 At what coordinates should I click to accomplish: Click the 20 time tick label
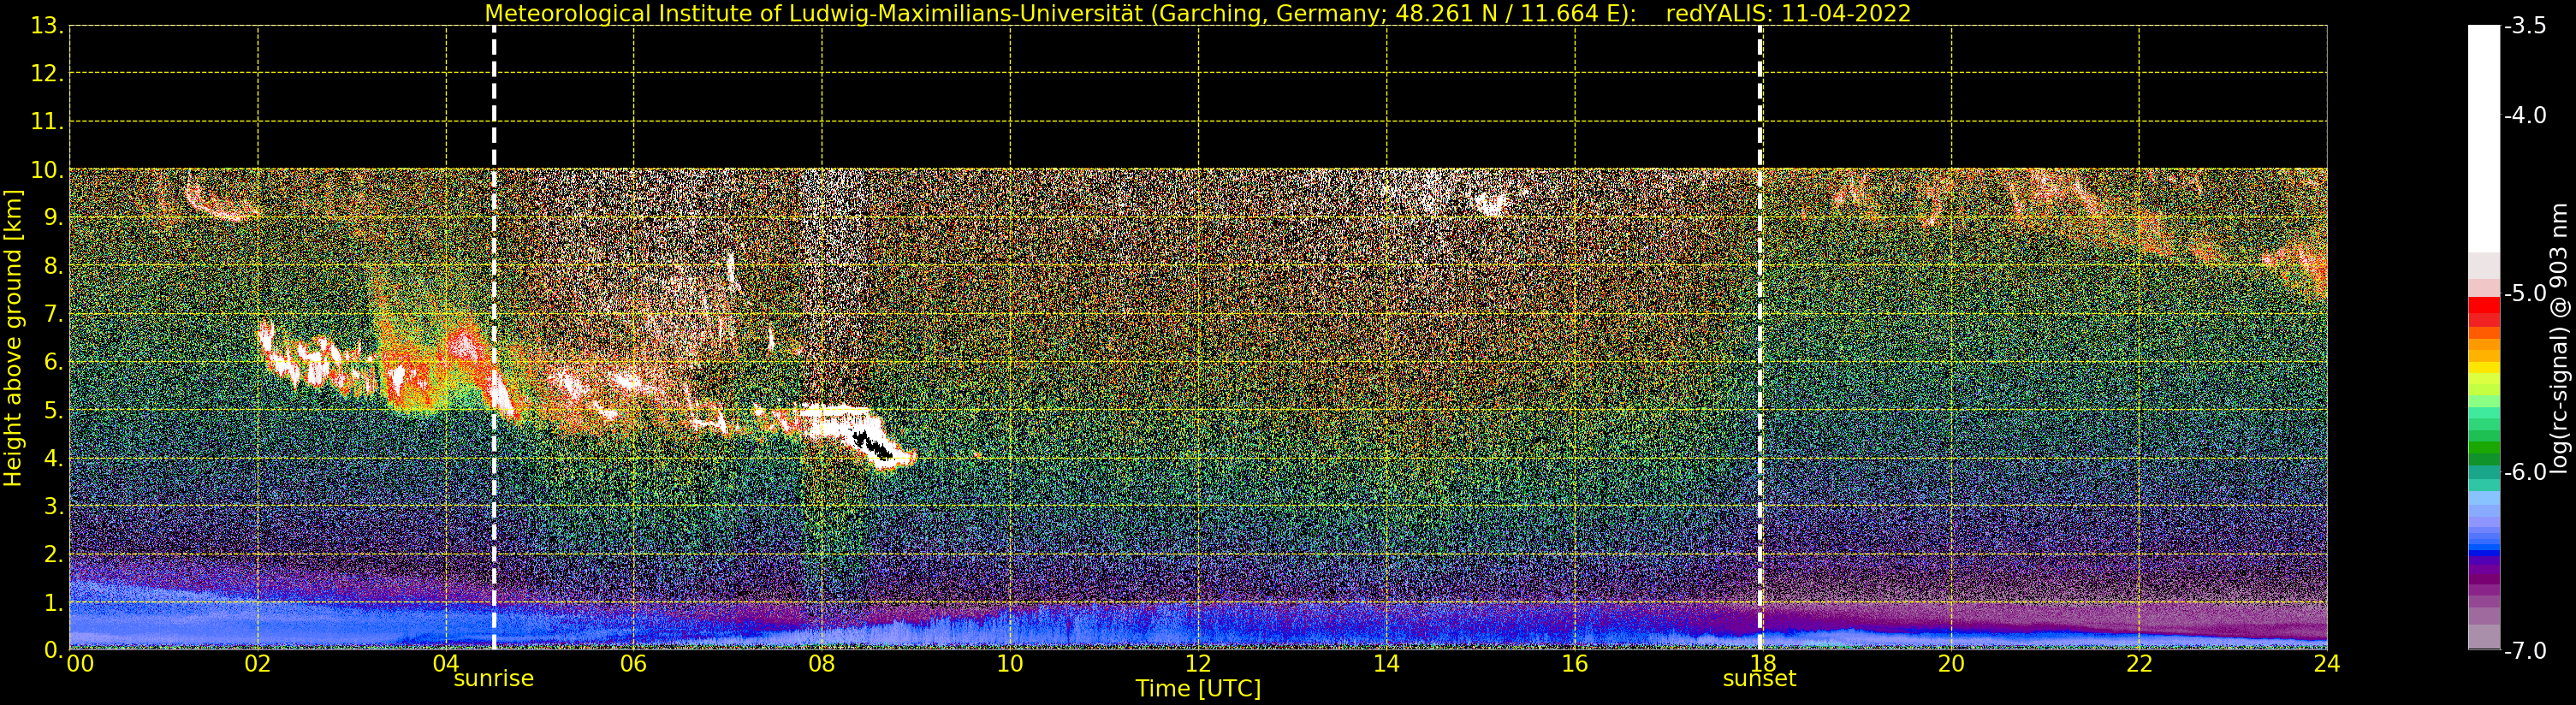click(1951, 663)
